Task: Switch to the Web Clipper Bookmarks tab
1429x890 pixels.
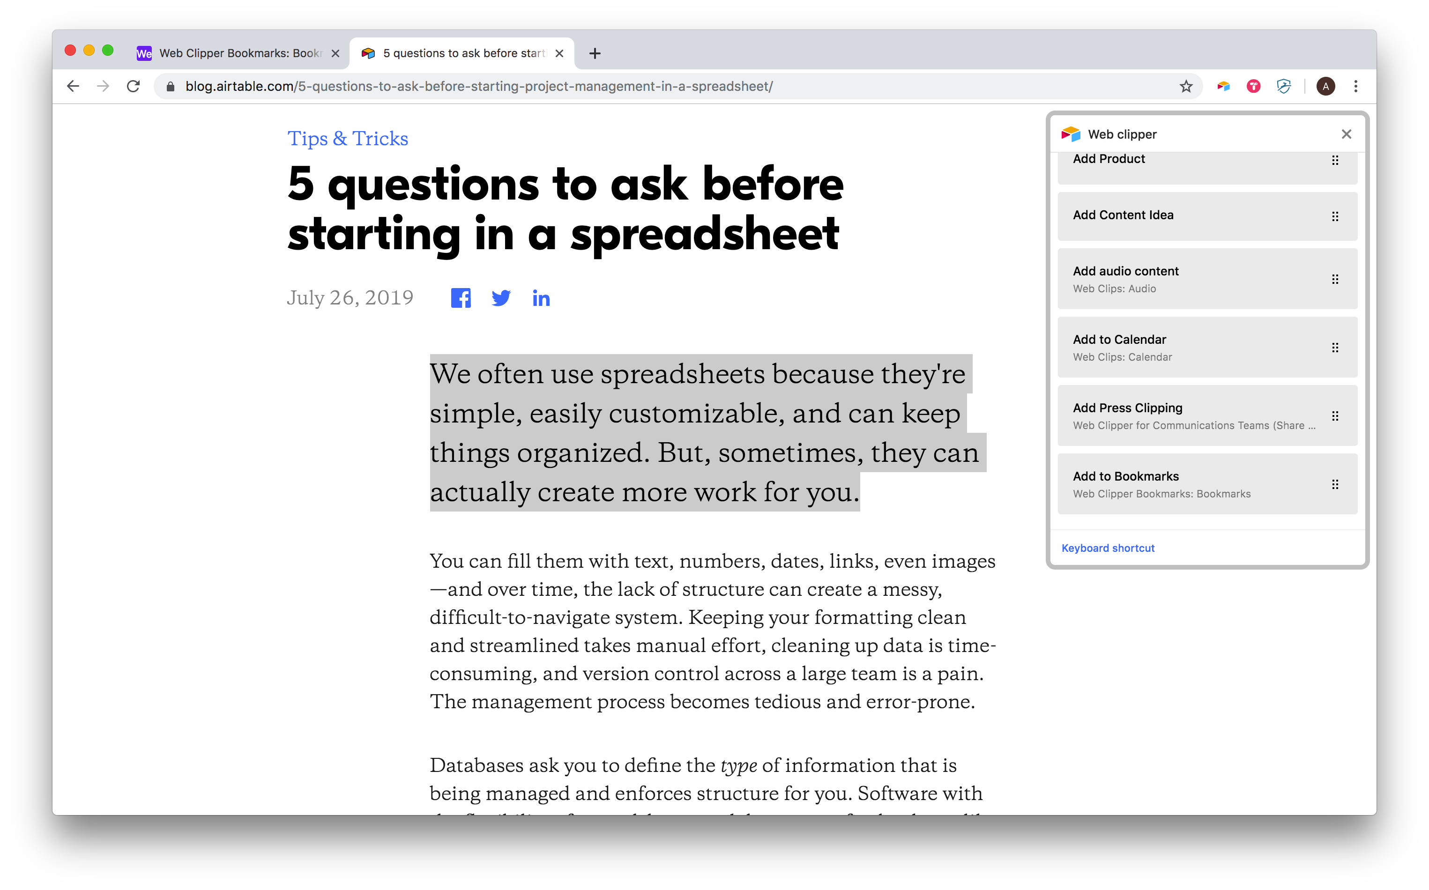Action: click(238, 53)
